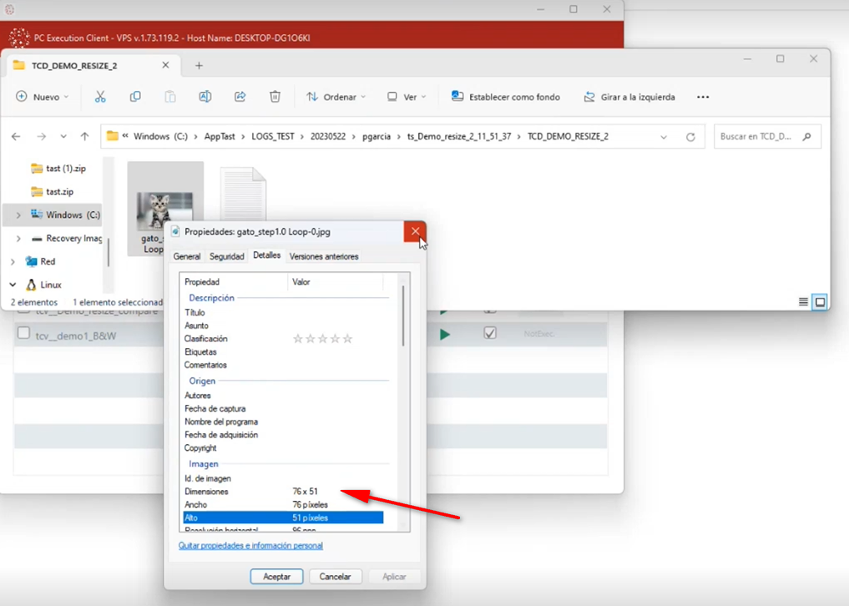Click Quitar propiedades e información personal link
Viewport: 849px width, 606px height.
click(x=250, y=546)
